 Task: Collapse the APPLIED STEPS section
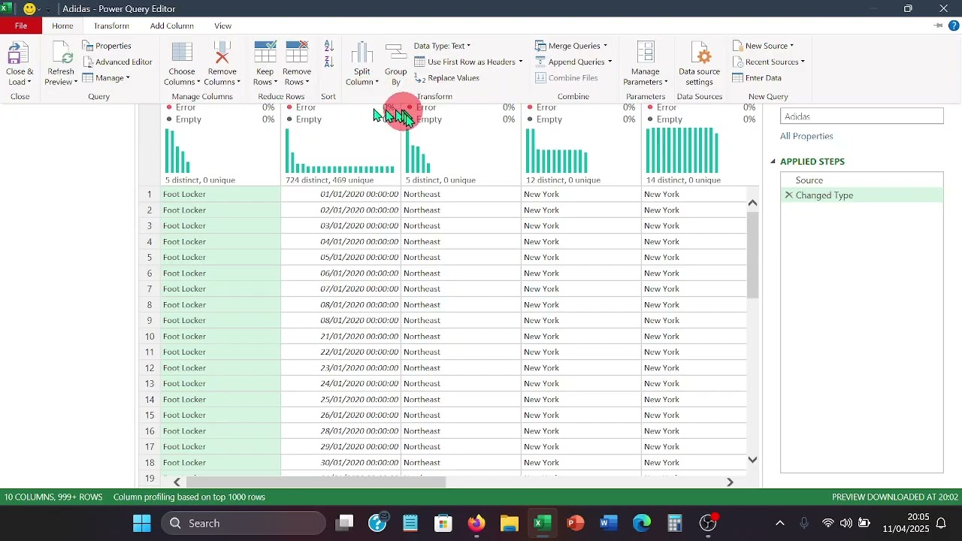773,162
